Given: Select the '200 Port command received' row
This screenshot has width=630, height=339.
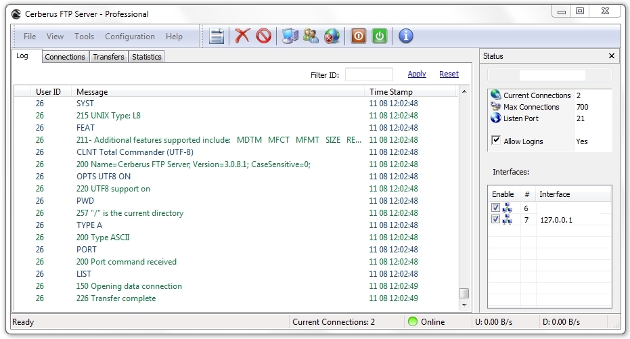Looking at the screenshot, I should (236, 262).
